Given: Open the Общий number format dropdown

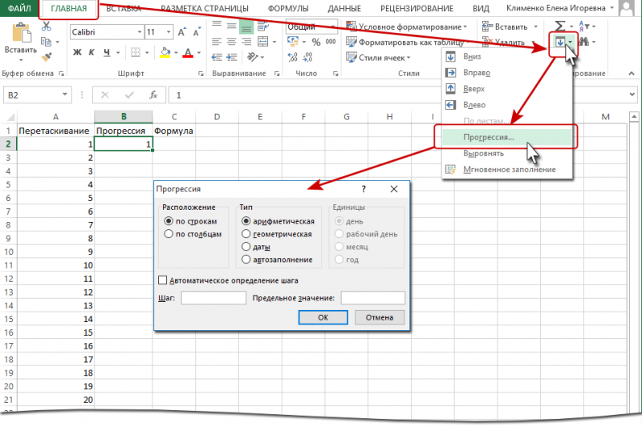Looking at the screenshot, I should click(x=333, y=26).
